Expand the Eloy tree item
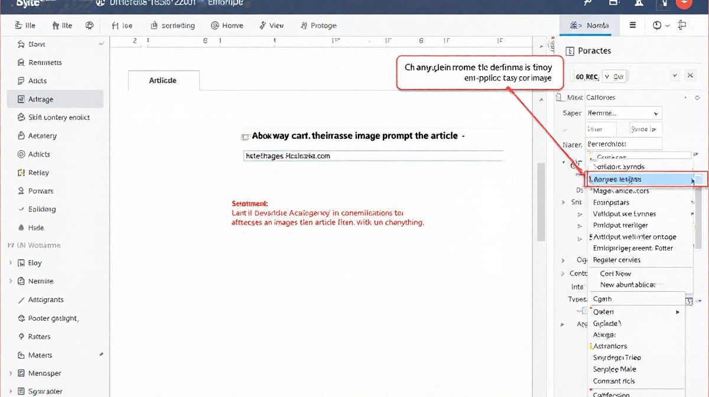The width and height of the screenshot is (709, 397). coord(10,263)
